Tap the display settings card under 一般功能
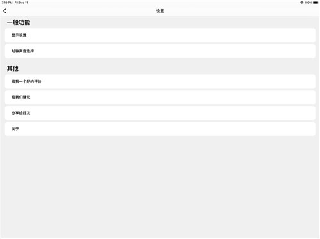The image size is (320, 239). pyautogui.click(x=160, y=35)
